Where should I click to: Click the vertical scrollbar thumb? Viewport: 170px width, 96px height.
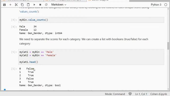point(168,46)
